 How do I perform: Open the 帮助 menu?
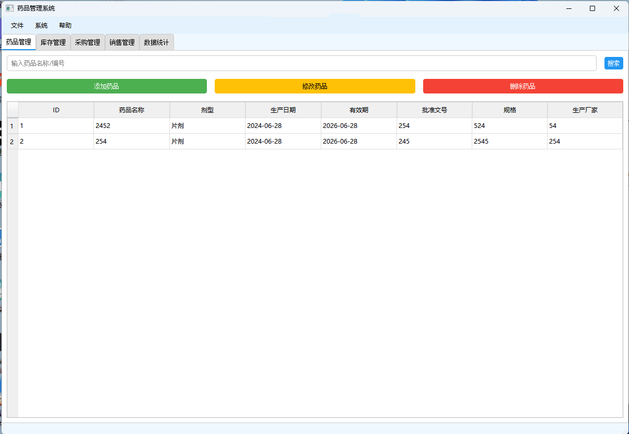click(x=65, y=26)
